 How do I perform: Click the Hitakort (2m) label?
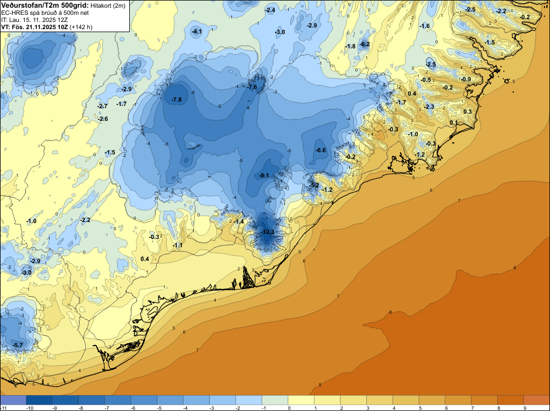tap(108, 5)
